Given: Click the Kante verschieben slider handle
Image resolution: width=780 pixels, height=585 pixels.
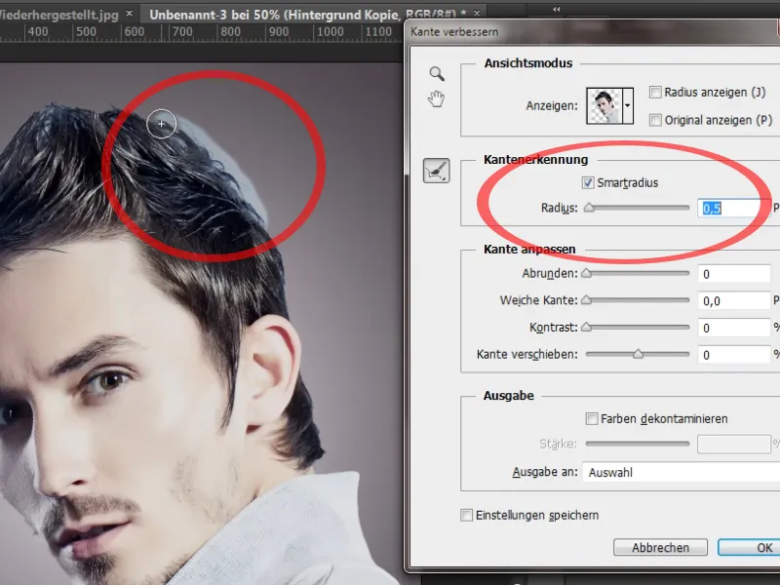Looking at the screenshot, I should tap(638, 354).
